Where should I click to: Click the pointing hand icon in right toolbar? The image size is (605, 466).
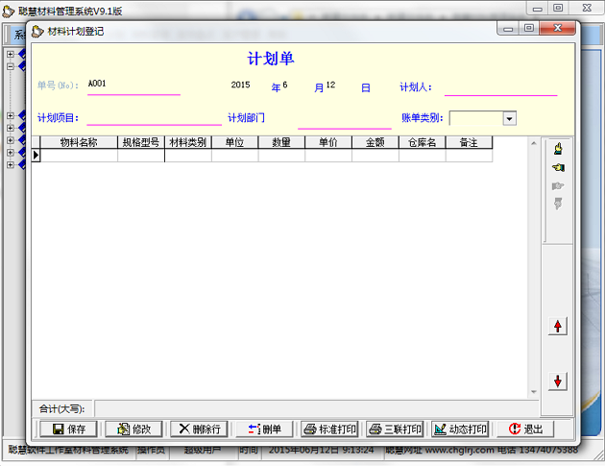coord(557,167)
